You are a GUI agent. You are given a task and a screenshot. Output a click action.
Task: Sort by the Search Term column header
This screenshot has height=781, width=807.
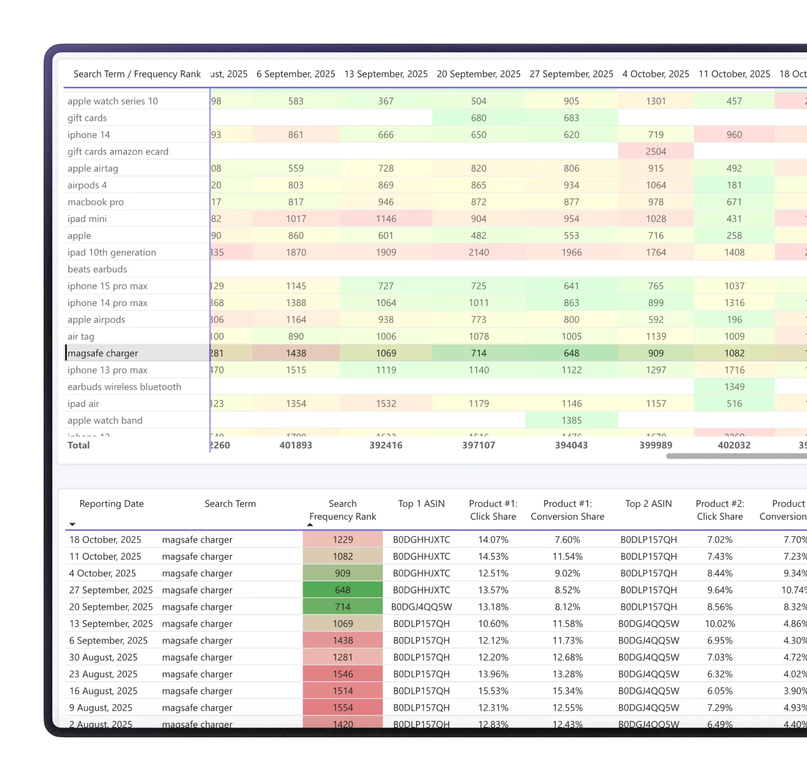point(230,504)
